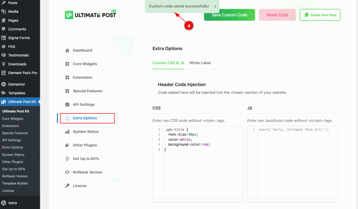Click the Rollback Version refresh icon
Viewport: 358px width, 209px height.
pyautogui.click(x=67, y=172)
